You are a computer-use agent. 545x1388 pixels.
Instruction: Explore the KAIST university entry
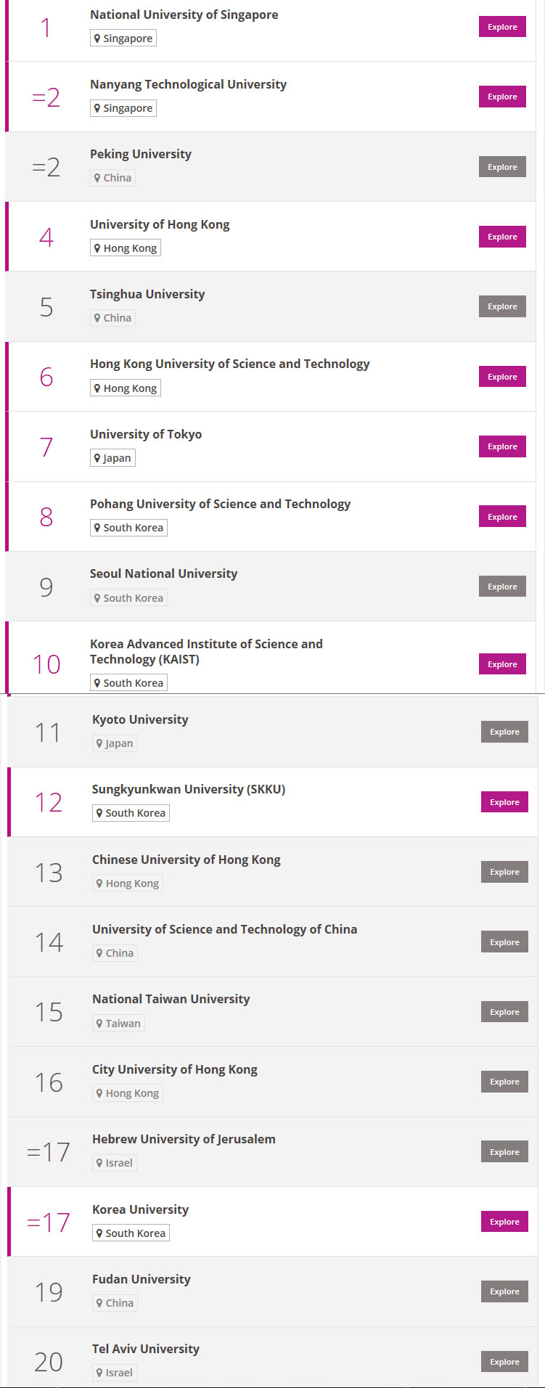coord(502,664)
